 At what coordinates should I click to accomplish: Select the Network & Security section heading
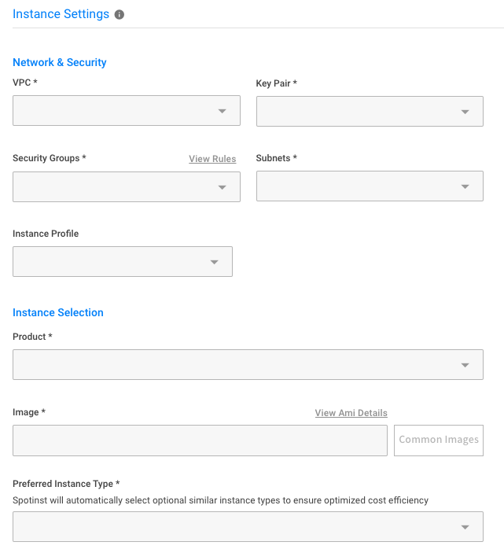(x=60, y=62)
